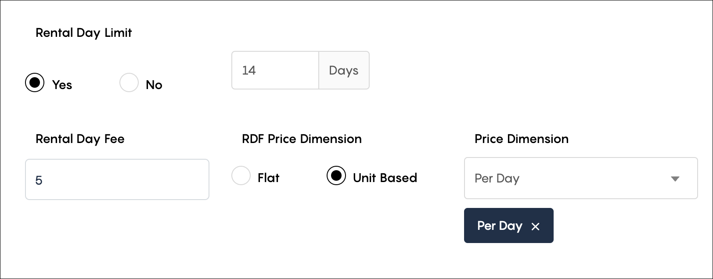Click the Price Dimension heading label

click(522, 139)
